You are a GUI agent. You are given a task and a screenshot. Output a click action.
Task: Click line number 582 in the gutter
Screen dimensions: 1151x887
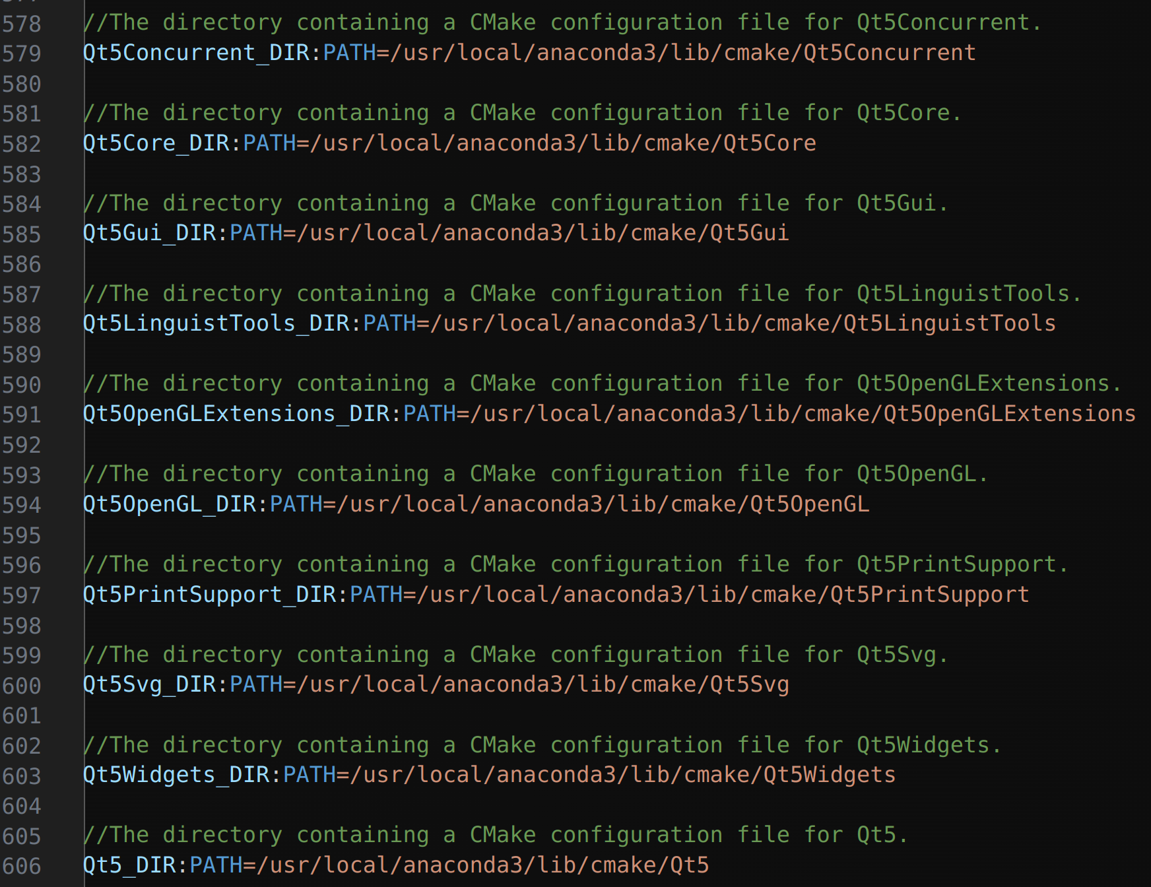(x=22, y=144)
